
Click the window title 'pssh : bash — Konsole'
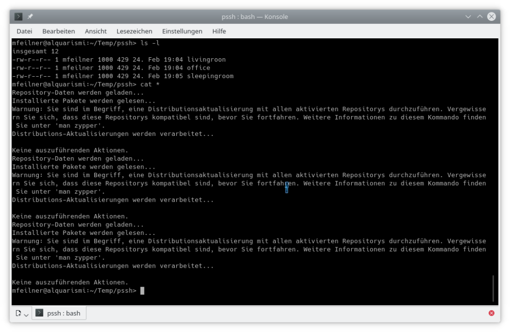click(255, 16)
